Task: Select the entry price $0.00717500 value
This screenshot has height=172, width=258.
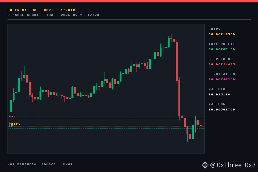Action: [x=222, y=34]
